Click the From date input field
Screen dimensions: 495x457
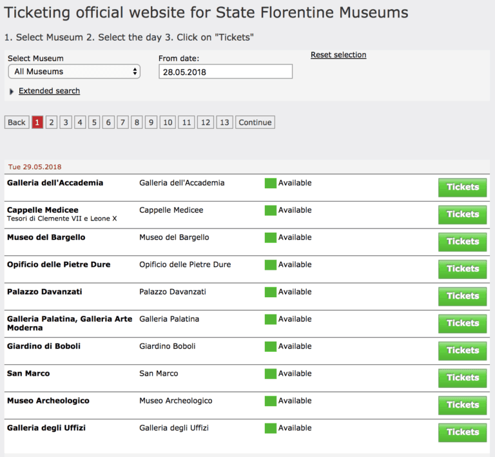click(225, 72)
